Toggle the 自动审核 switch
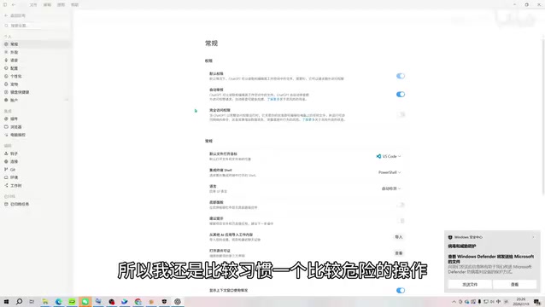The height and width of the screenshot is (307, 545). pyautogui.click(x=401, y=95)
